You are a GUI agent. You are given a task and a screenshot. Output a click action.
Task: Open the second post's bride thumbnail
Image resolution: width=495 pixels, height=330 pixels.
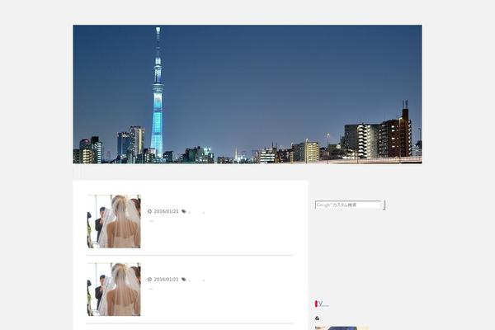[114, 290]
